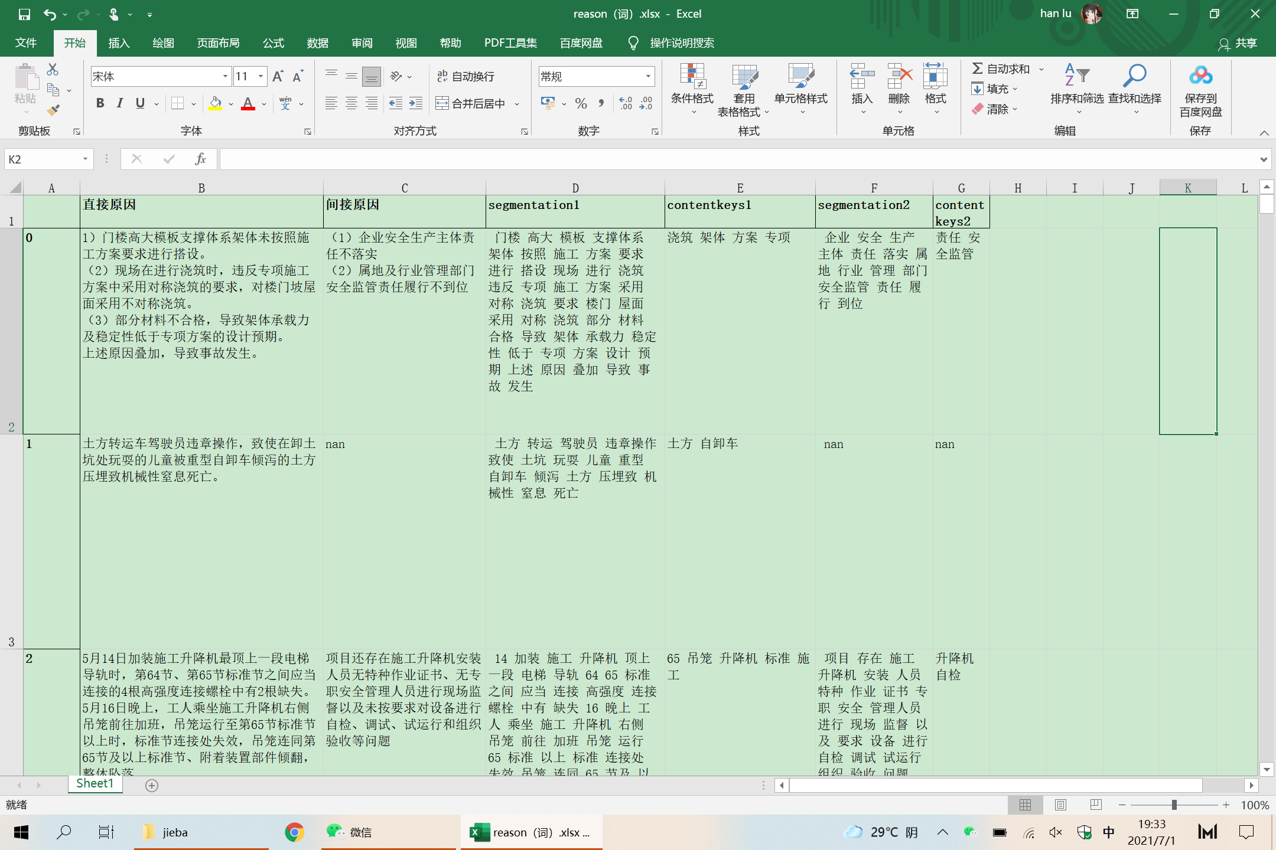
Task: Click the Sheet1 worksheet tab
Action: [x=95, y=783]
